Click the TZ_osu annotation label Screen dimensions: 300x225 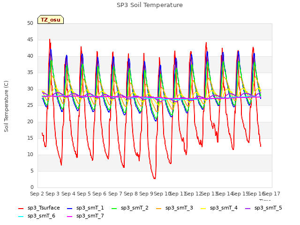point(51,20)
